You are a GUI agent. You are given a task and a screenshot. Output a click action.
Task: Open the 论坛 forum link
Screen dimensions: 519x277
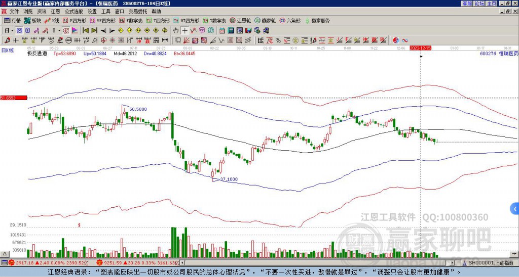479,4
